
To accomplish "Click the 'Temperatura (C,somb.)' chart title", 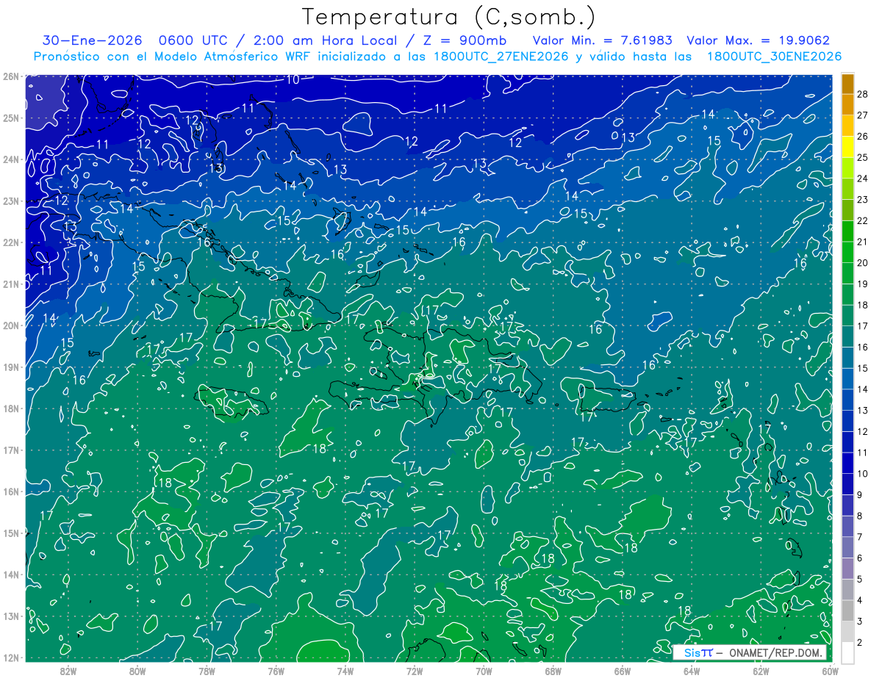I will [448, 17].
